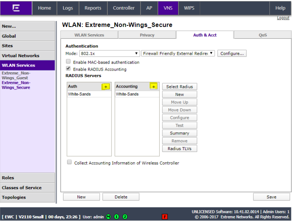Viewport: 292px width, 221px height.
Task: Open the RADIUS Summary
Action: (x=179, y=133)
